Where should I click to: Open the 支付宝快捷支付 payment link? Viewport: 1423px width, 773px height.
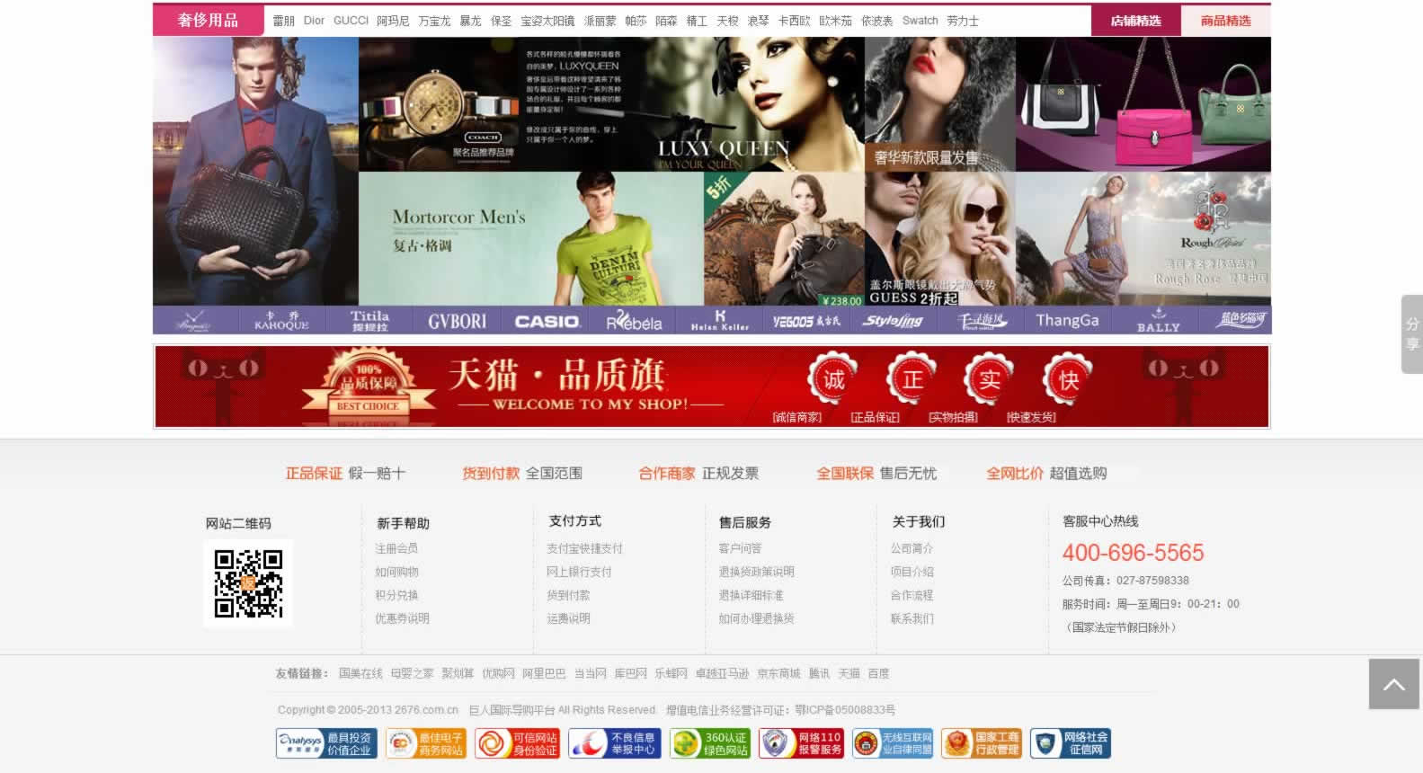[584, 548]
